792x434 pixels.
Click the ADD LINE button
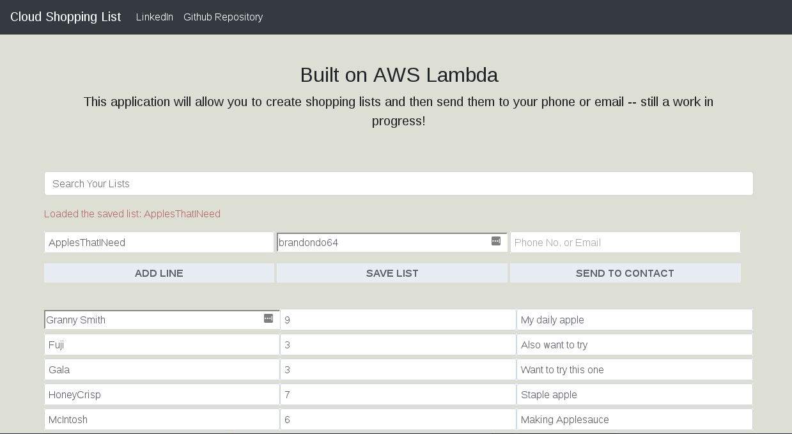click(x=159, y=273)
